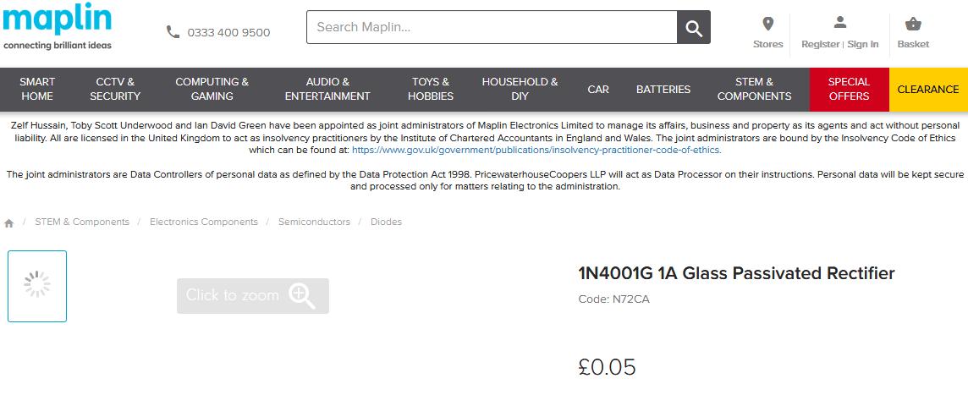Click the product title 1N4001G 1A Glass Passivated Rectifier
Screen dimensions: 968x395
click(x=736, y=273)
